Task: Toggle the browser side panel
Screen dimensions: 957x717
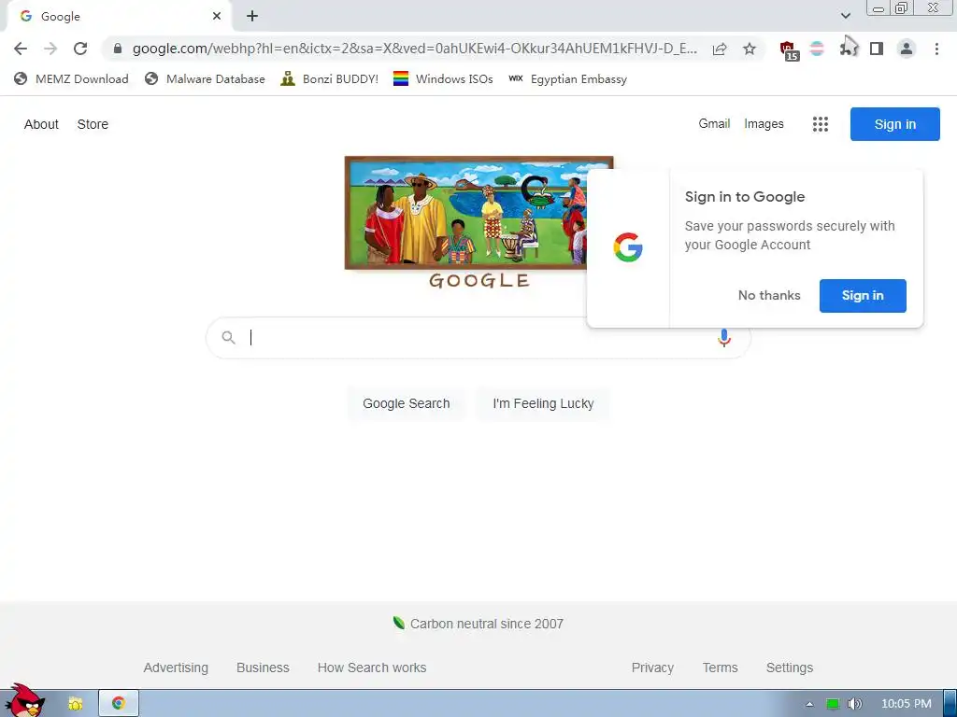Action: click(x=877, y=49)
